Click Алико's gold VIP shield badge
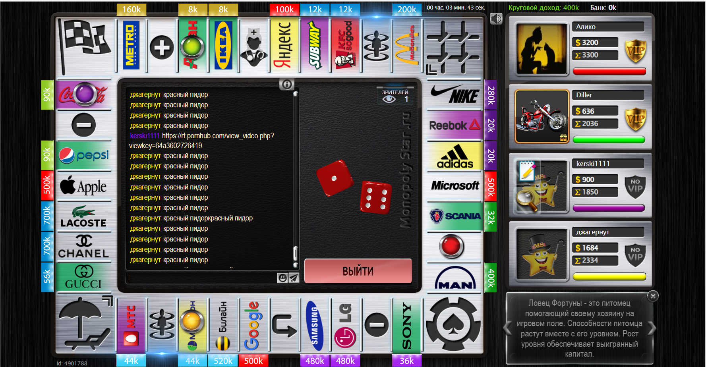 pyautogui.click(x=635, y=51)
